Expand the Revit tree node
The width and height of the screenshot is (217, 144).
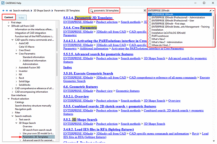click(16, 78)
